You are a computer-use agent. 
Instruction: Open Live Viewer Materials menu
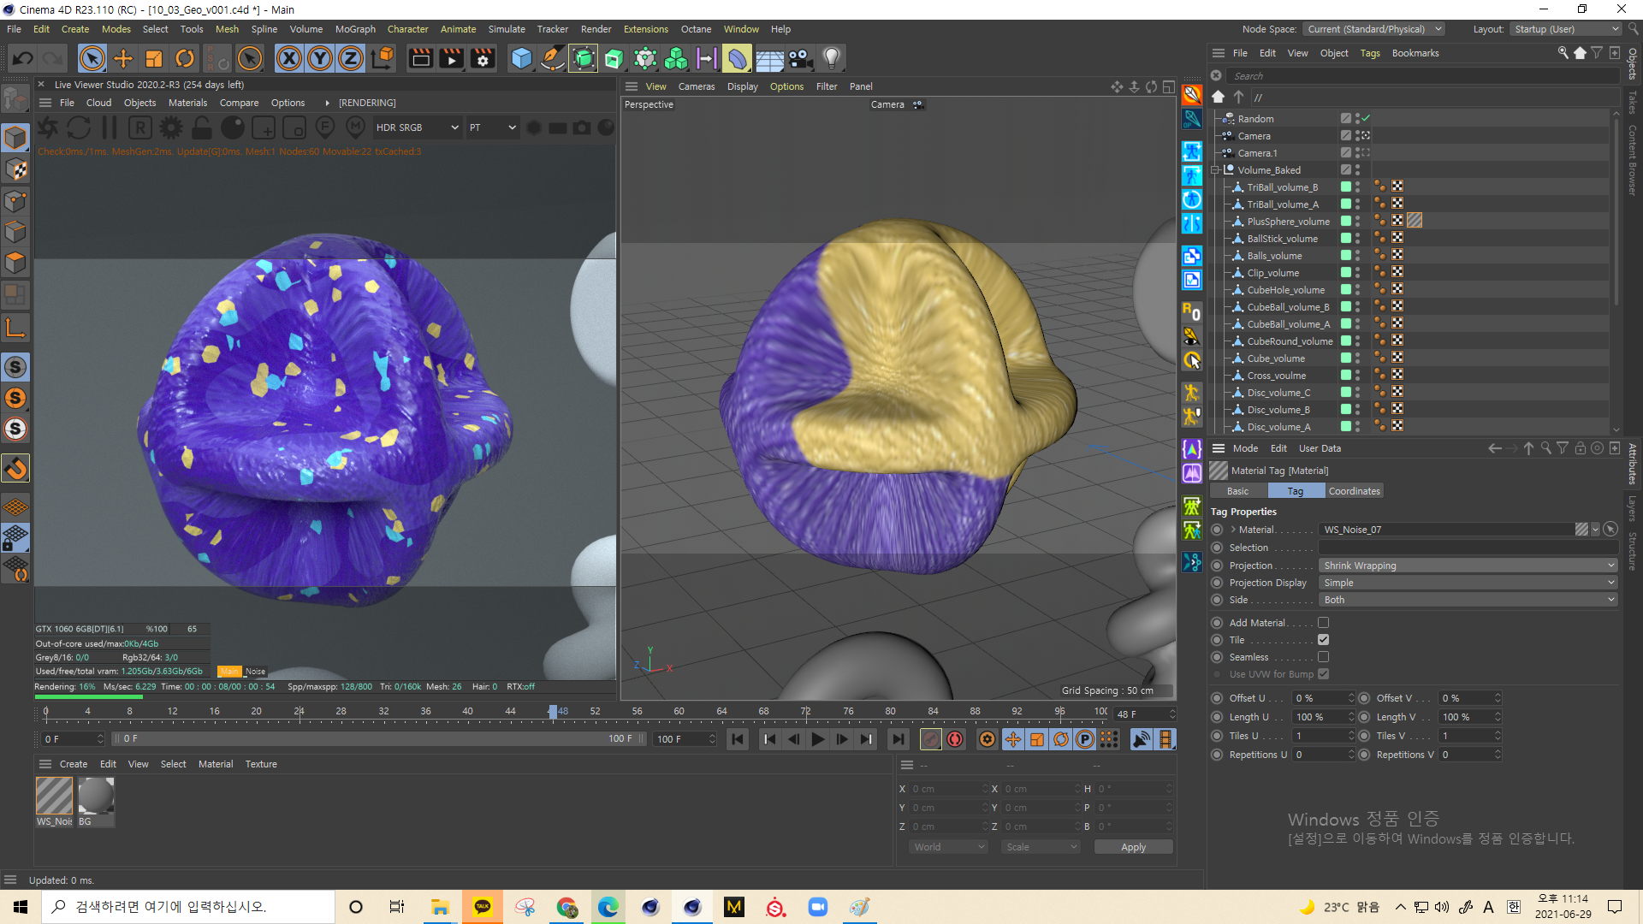(187, 103)
